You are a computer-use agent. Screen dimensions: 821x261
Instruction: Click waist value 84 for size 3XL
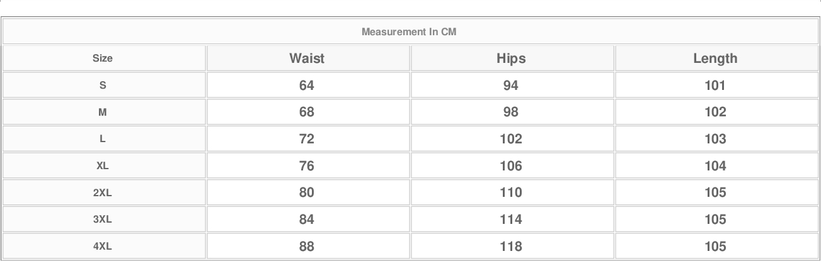(x=307, y=219)
